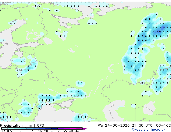Viewport: 171px width, 132px height.
Task: Click the 1–2 mm legend color swatch
Action: click(x=17, y=128)
